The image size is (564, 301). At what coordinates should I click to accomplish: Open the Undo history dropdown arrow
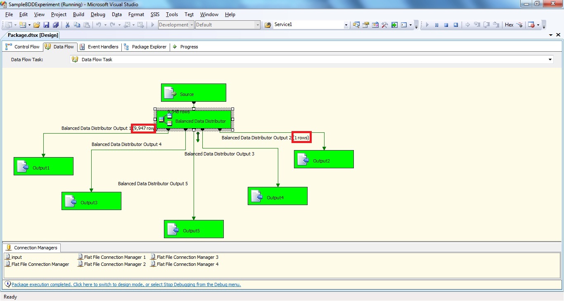[x=105, y=25]
